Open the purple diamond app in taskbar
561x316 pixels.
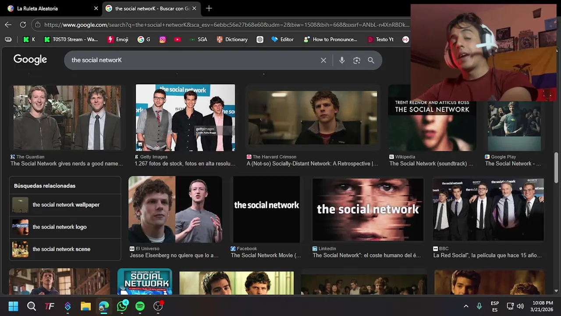click(67, 306)
